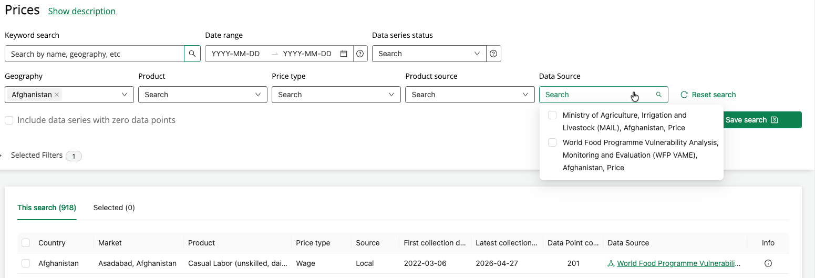The width and height of the screenshot is (815, 278).
Task: Click the keyword search magnifier icon
Action: click(192, 54)
